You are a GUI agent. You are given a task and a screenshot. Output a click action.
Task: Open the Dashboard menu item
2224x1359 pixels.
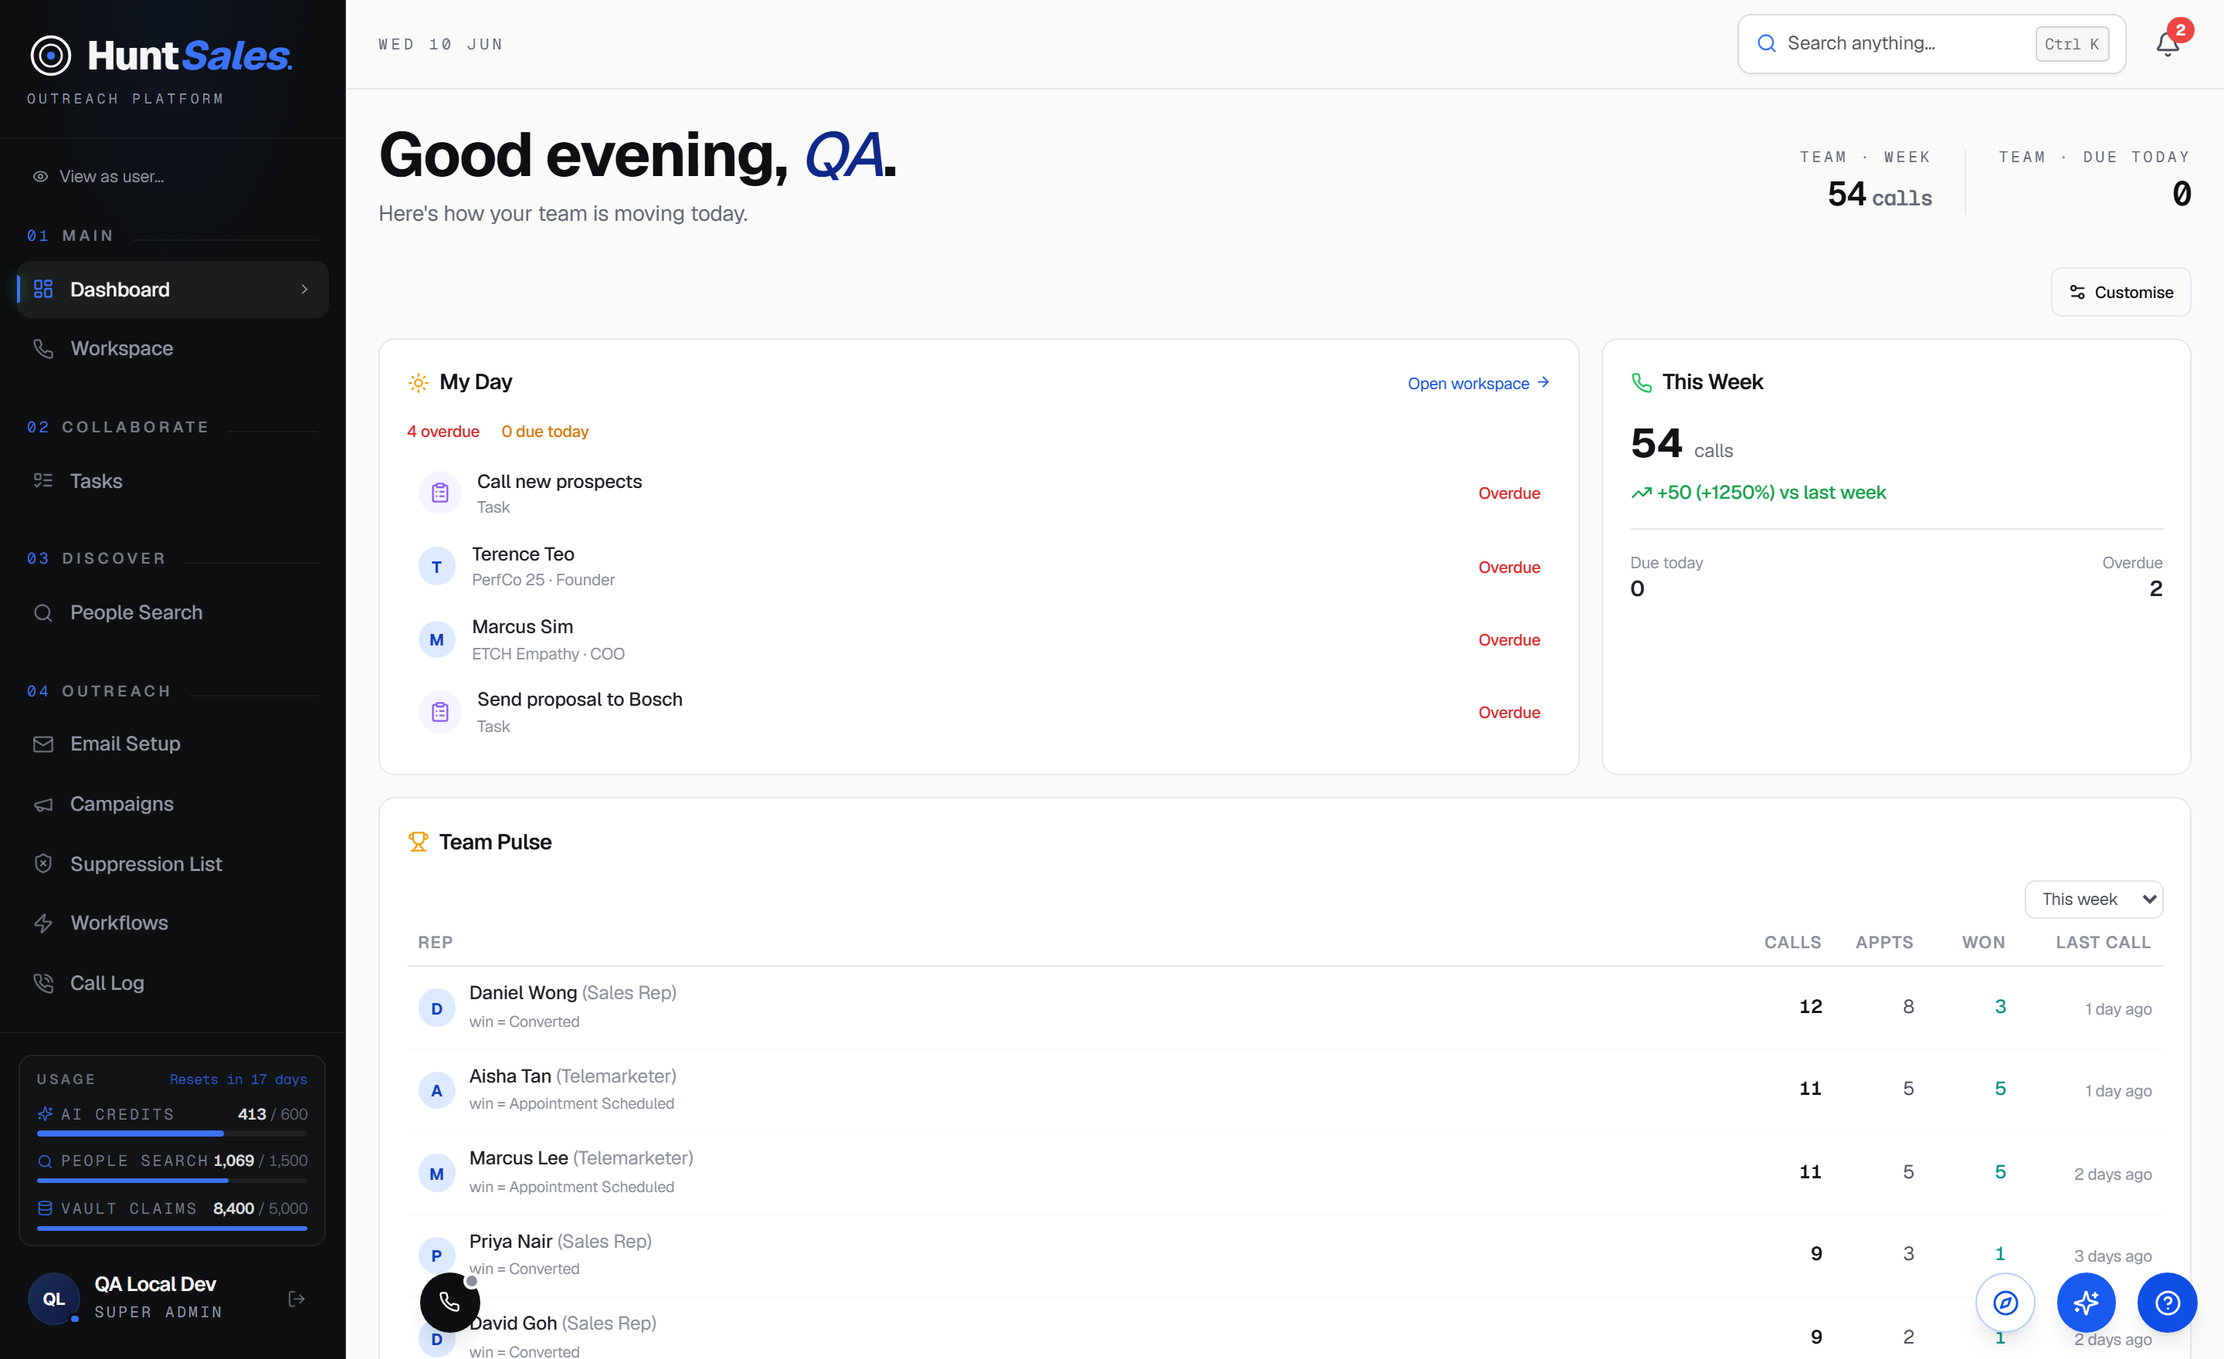coord(172,289)
